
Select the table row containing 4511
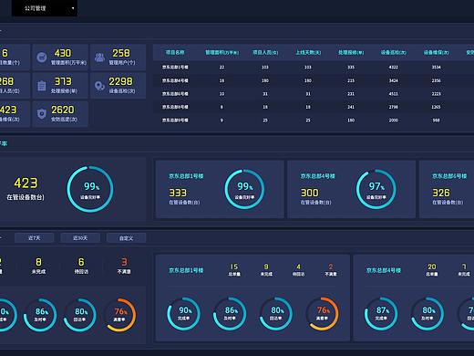click(x=314, y=94)
